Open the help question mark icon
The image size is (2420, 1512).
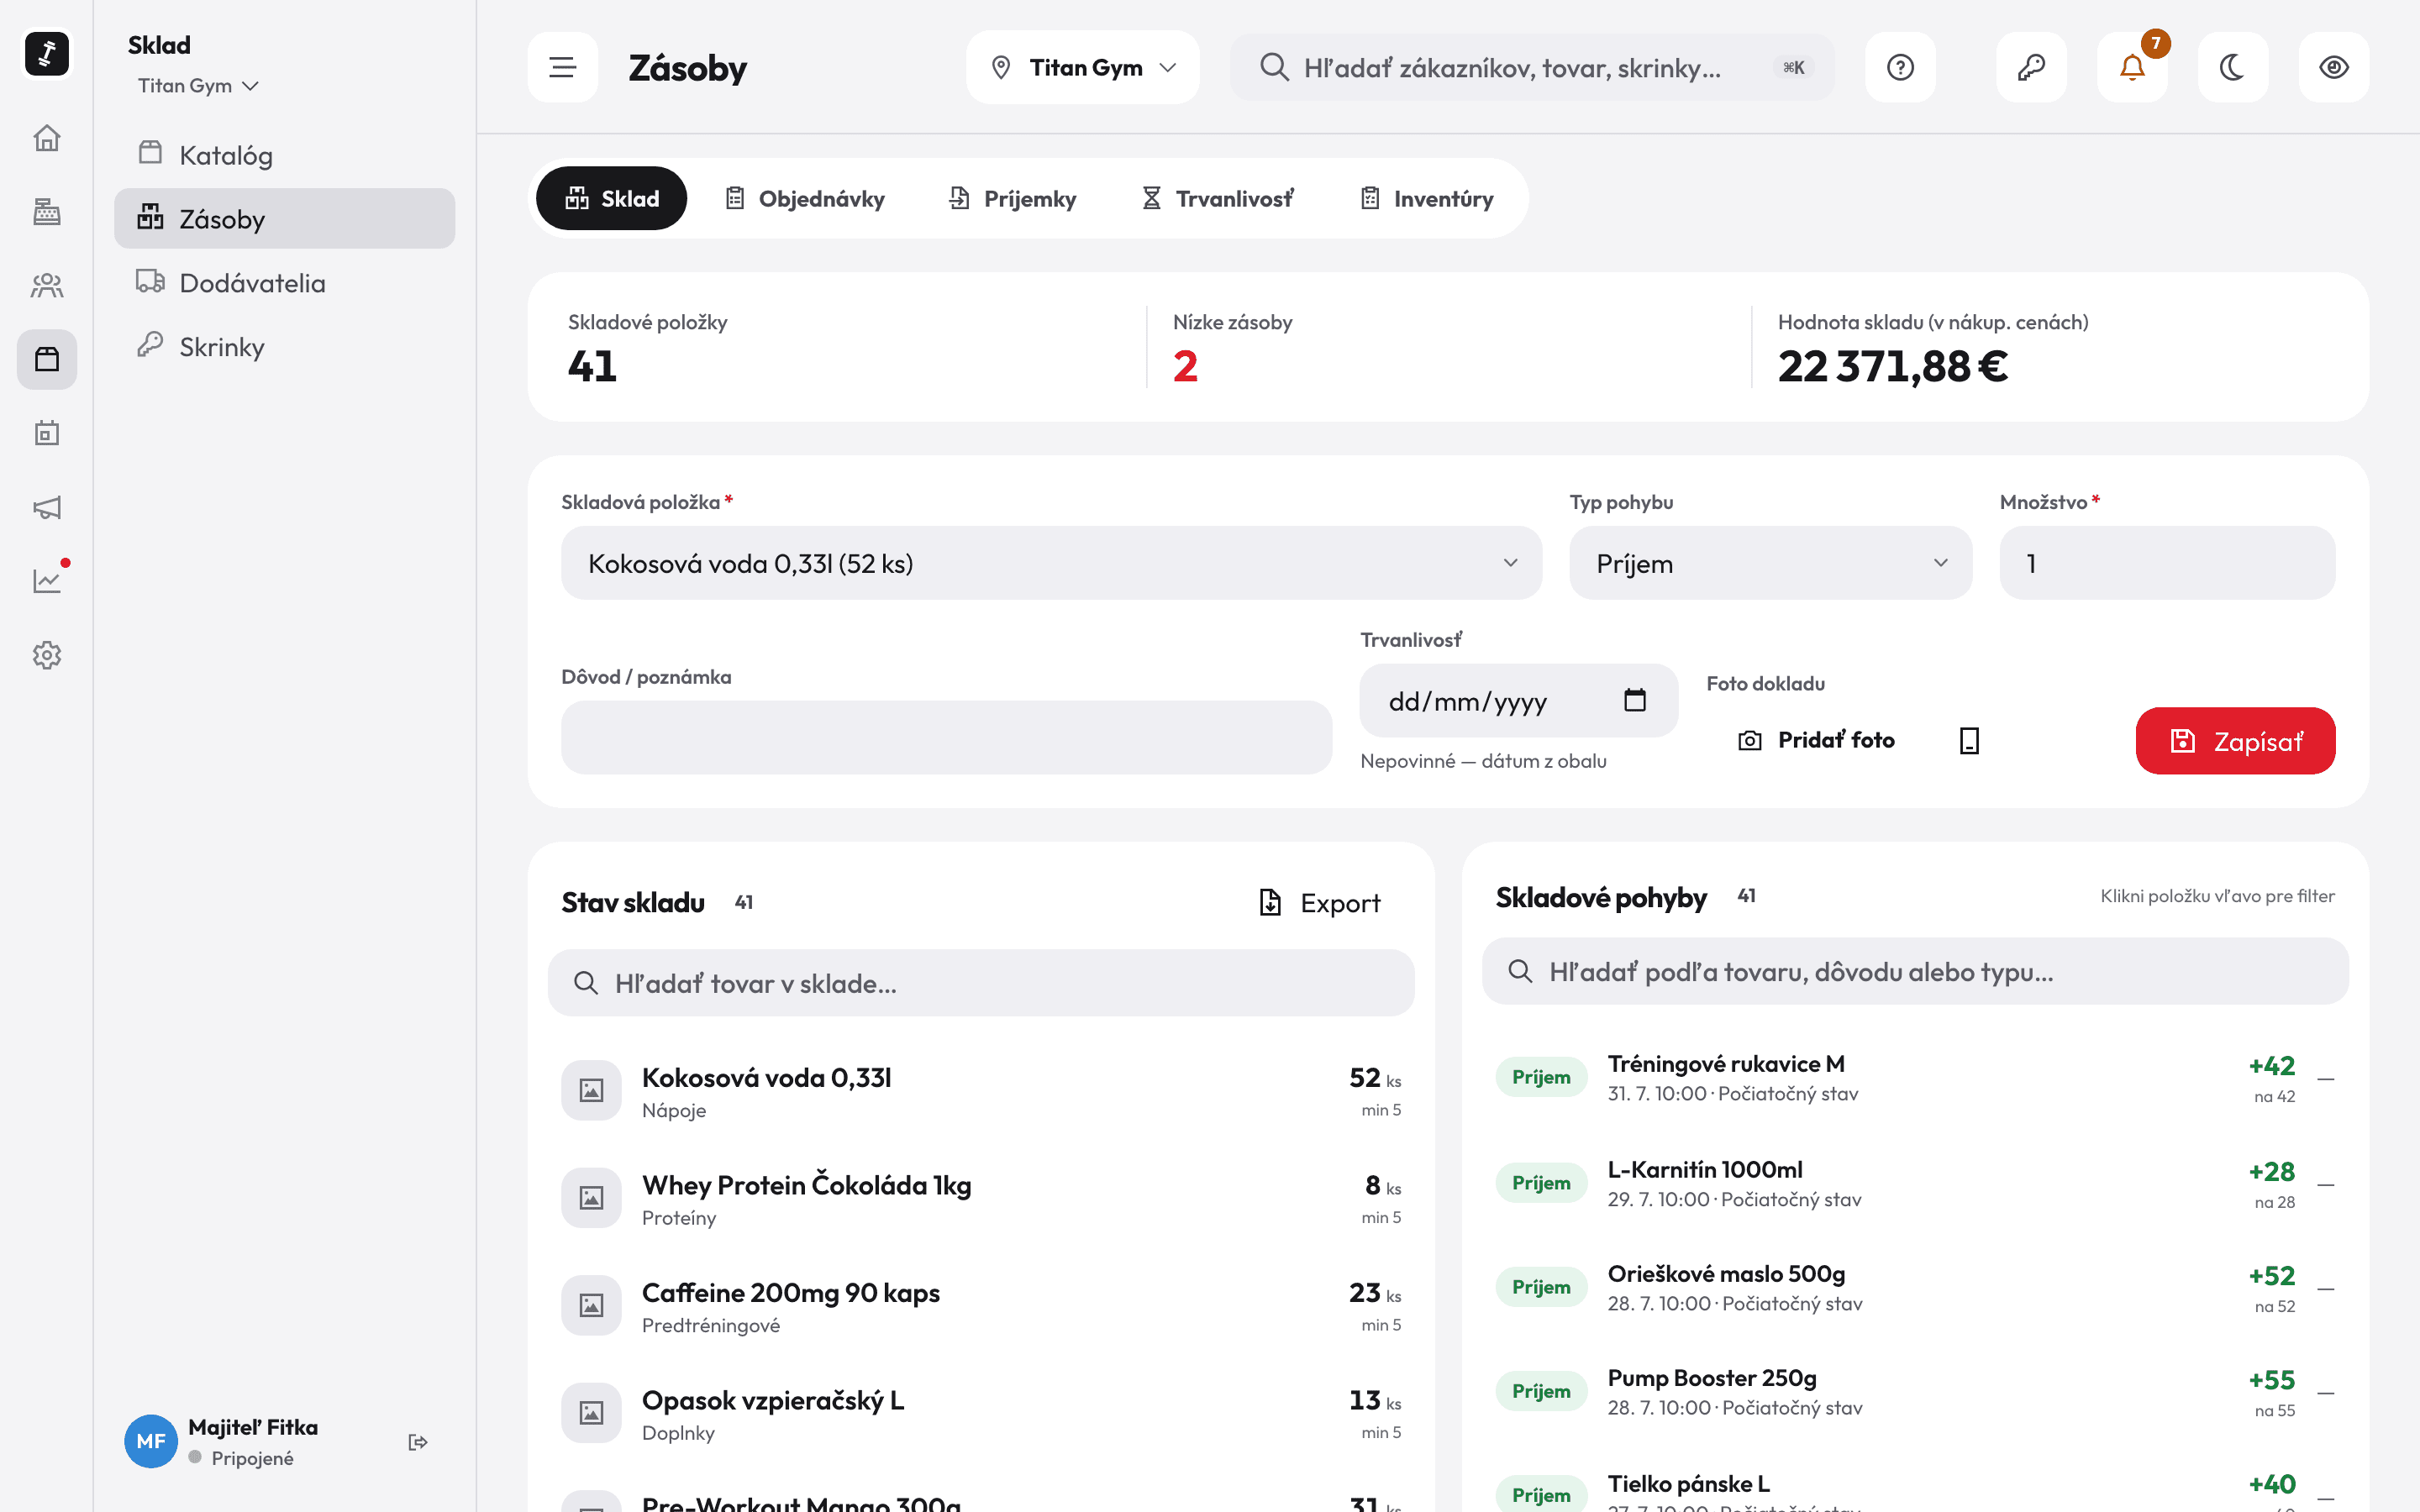coord(1900,67)
